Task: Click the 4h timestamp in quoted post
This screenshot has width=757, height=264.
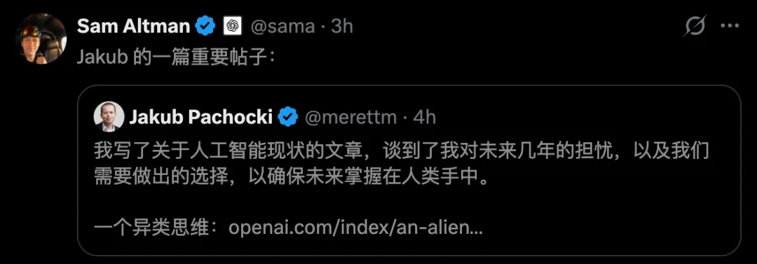Action: pos(424,117)
